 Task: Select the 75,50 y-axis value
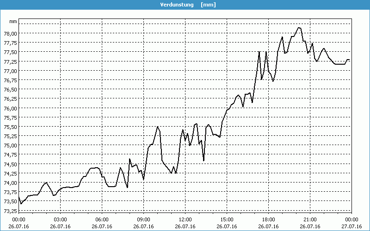(x=11, y=127)
